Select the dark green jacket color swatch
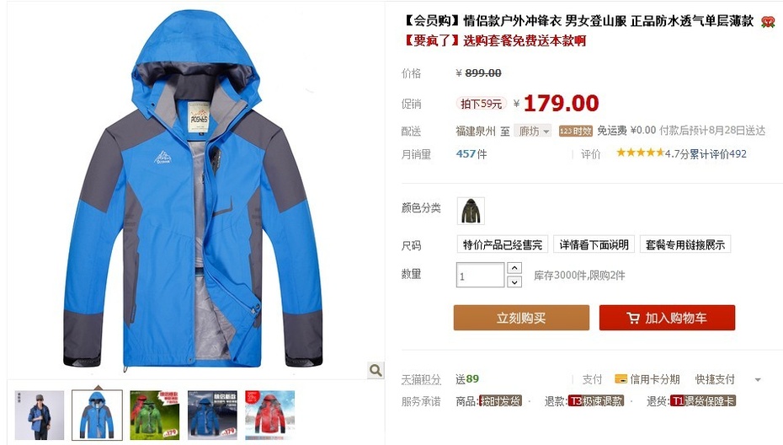The image size is (783, 445). [x=471, y=211]
